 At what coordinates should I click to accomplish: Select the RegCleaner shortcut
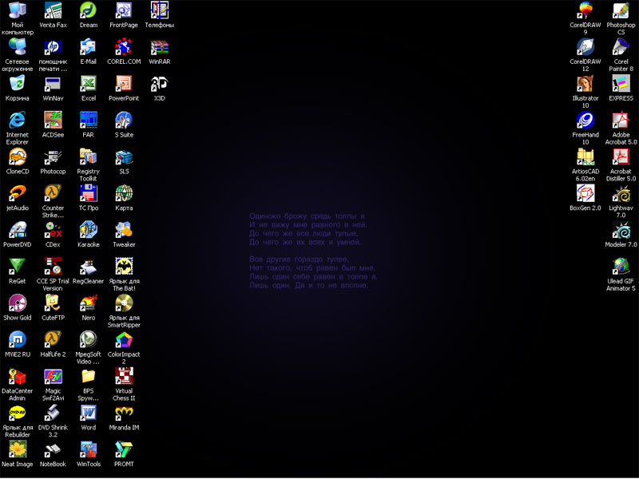pos(88,267)
